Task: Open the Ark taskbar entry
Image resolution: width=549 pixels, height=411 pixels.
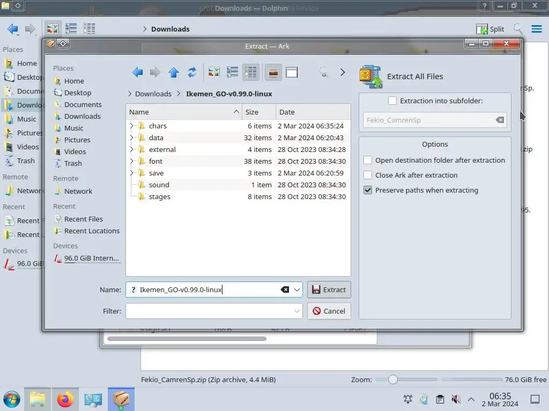Action: coord(121,399)
